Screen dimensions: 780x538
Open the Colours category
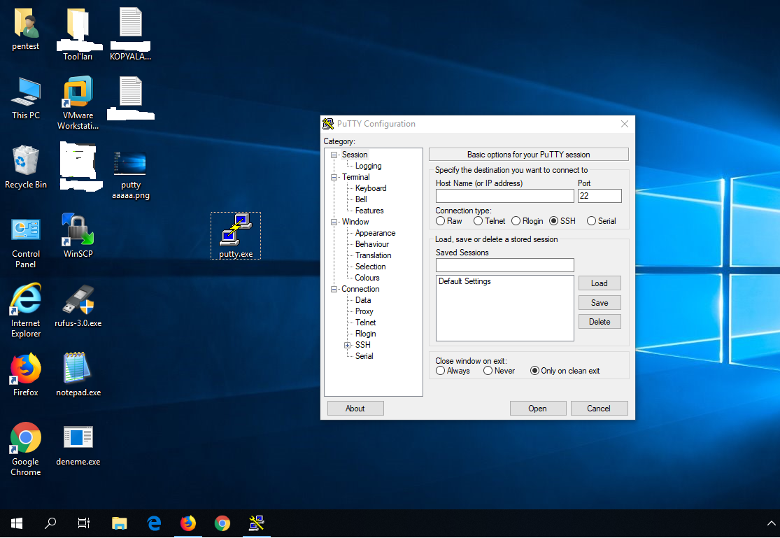coord(367,278)
